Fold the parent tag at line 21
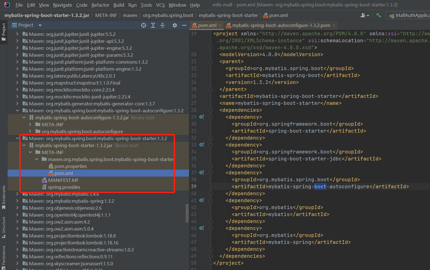The image size is (430, 270). pos(211,61)
